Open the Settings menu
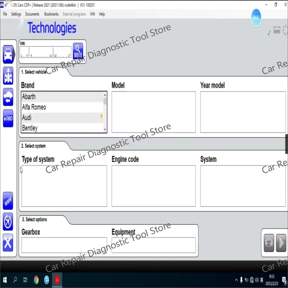 [x=16, y=14]
